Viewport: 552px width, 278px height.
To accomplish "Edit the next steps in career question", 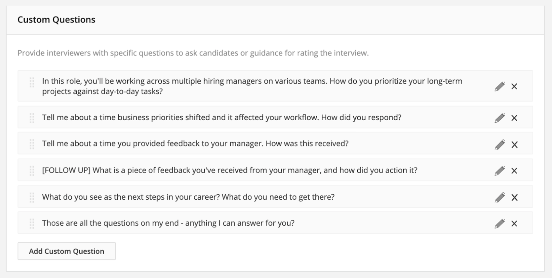I will pyautogui.click(x=500, y=198).
